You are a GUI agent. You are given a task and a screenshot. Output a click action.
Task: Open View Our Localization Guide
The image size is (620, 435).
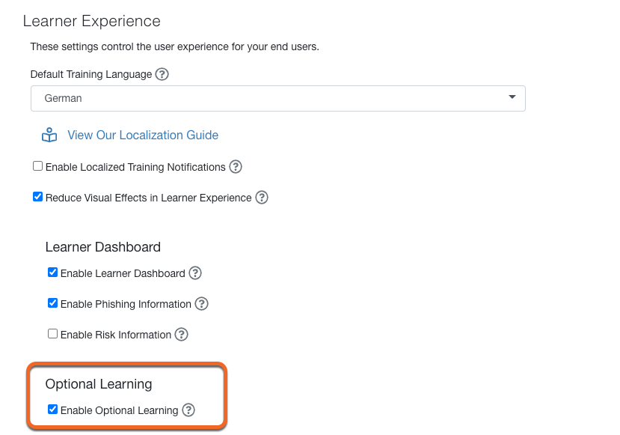142,135
